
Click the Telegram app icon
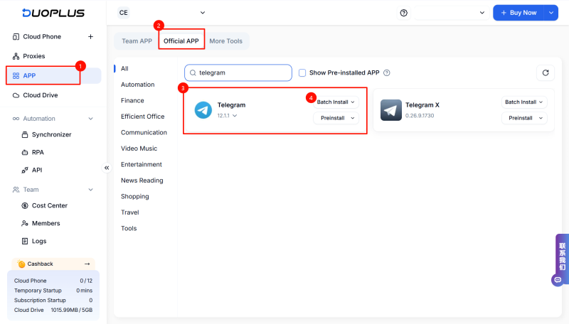203,109
